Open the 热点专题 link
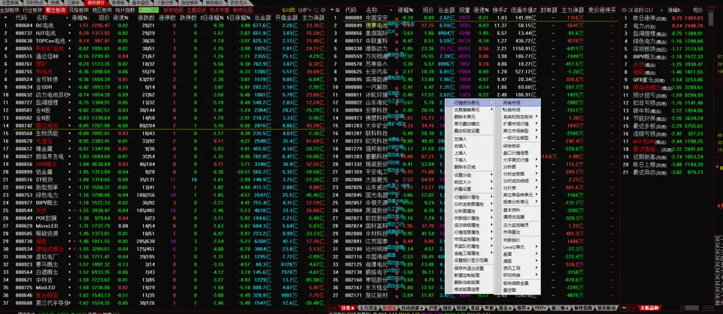This screenshot has width=723, height=314. click(x=219, y=9)
